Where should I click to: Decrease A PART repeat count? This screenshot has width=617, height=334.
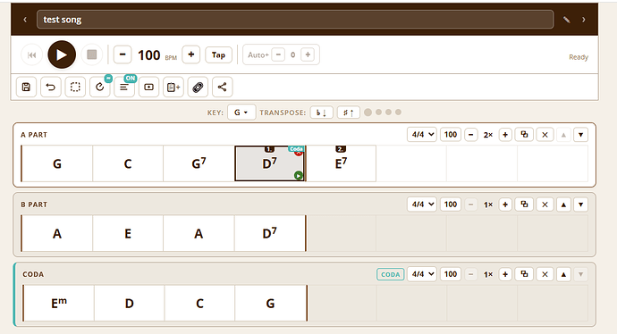pos(471,135)
